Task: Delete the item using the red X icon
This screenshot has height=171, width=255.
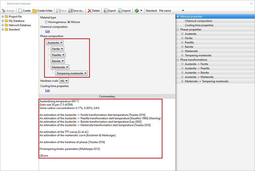Action: click(x=90, y=11)
